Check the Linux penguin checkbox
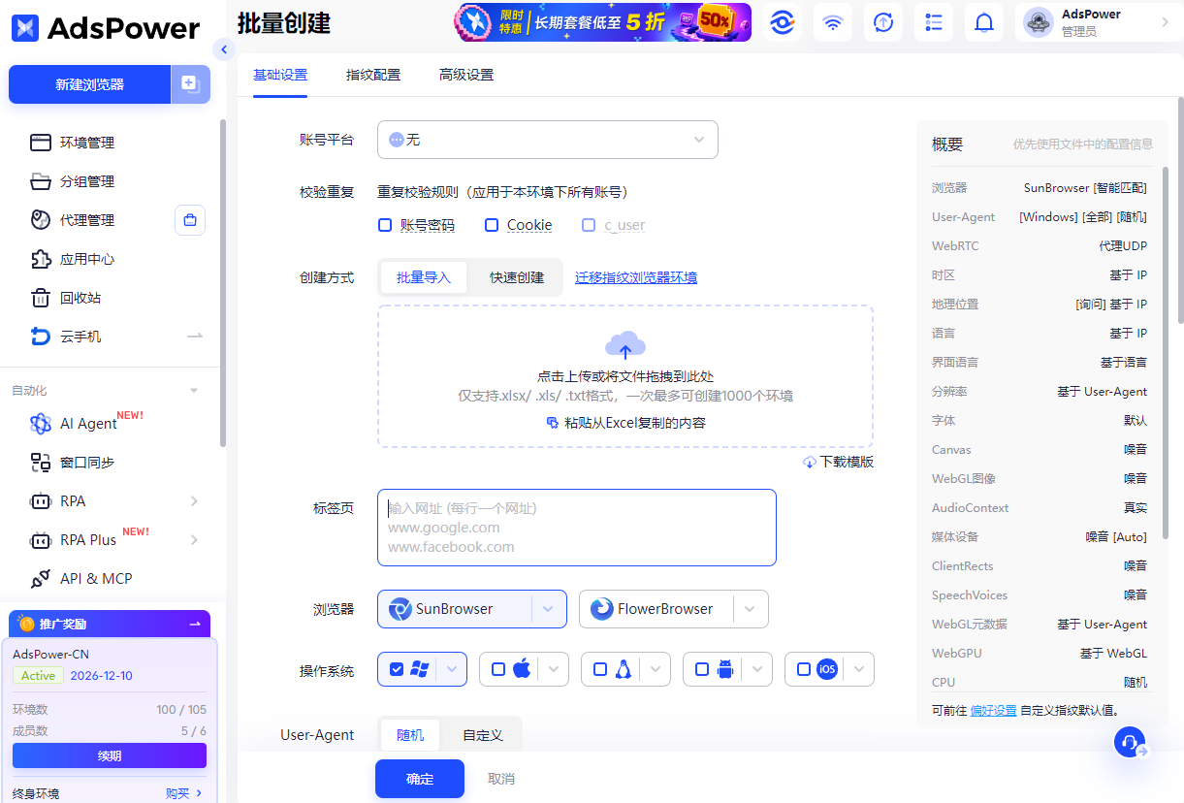Screen dimensions: 1184x803 600,669
